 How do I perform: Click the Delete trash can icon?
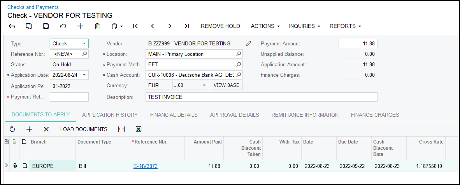click(97, 26)
